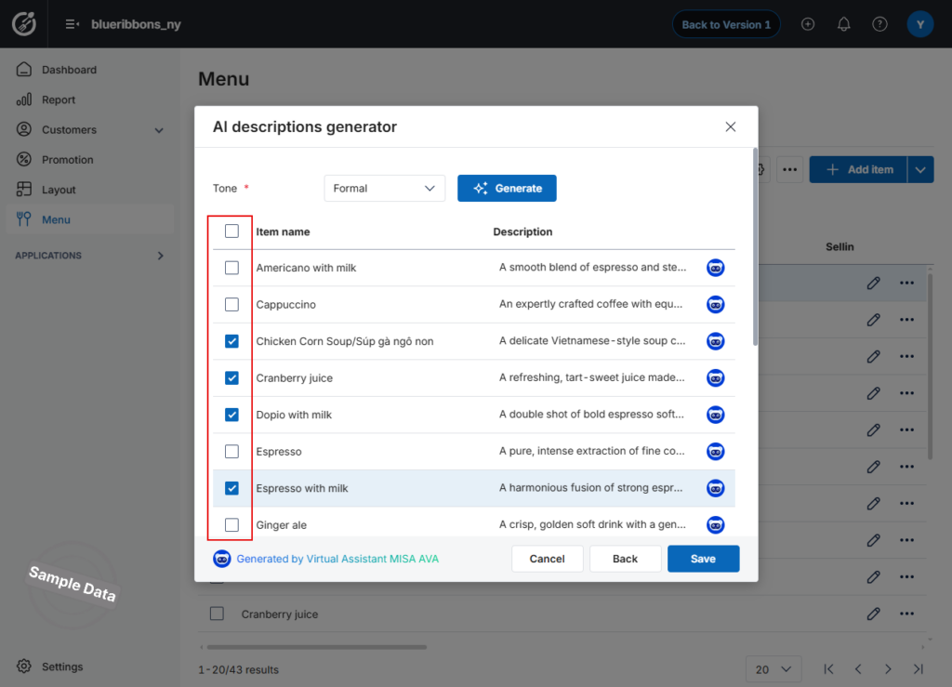The image size is (952, 687).
Task: Click the ellipsis in the background Cranberry juice row
Action: pos(906,614)
